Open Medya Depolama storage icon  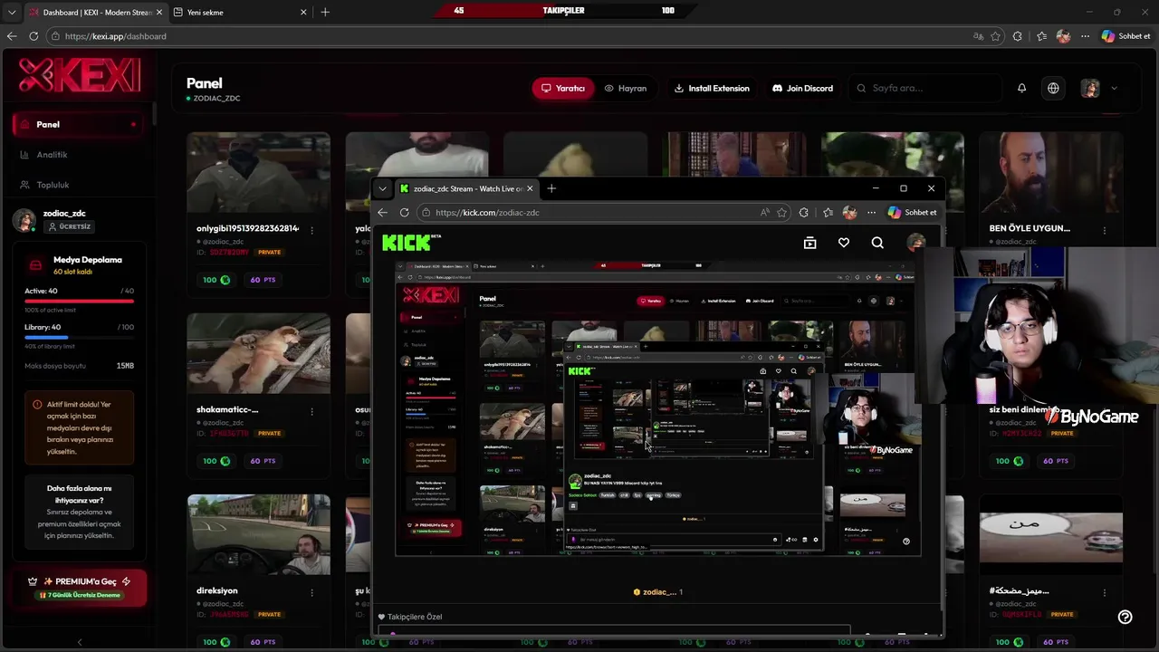pyautogui.click(x=35, y=265)
